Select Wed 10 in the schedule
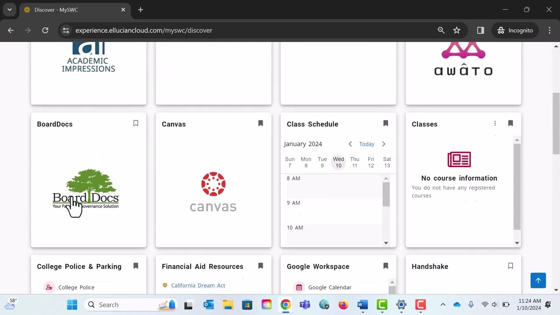The height and width of the screenshot is (315, 560). click(x=339, y=162)
